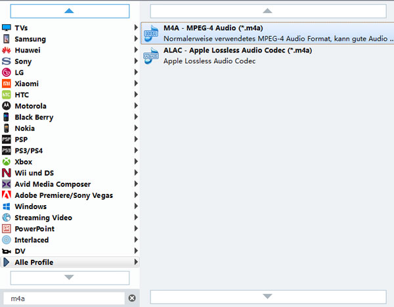
Task: Expand the PowerPoint submenu arrow
Action: tap(136, 228)
